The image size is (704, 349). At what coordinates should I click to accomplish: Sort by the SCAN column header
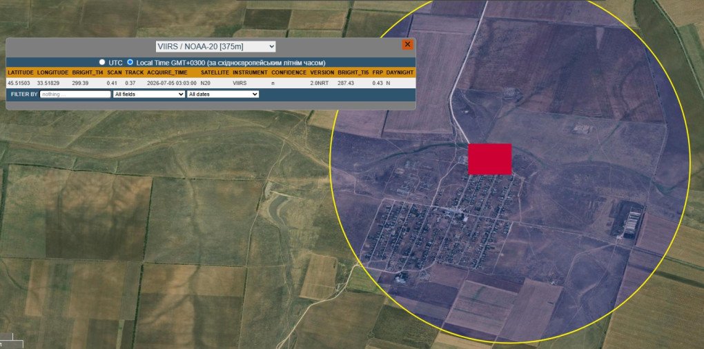point(115,72)
